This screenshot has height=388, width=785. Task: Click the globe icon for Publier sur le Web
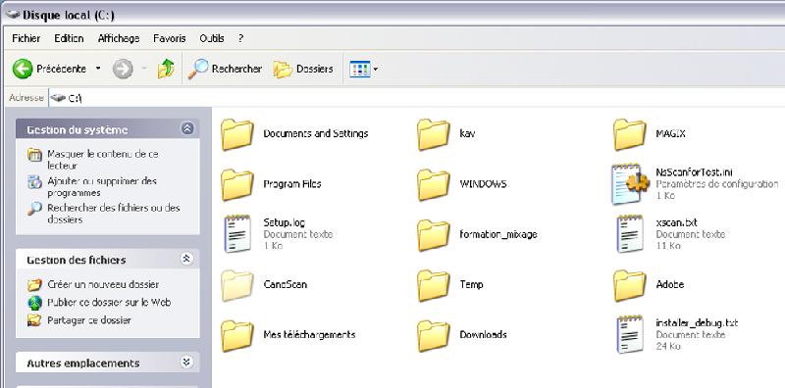click(34, 303)
